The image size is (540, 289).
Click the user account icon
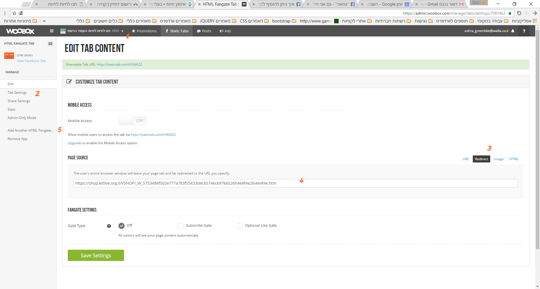(x=513, y=31)
